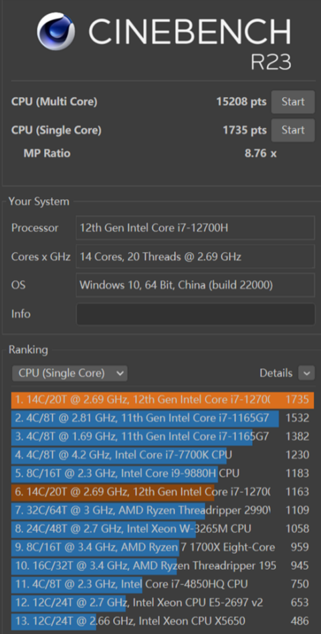Click the OS field showing Windows 10

click(x=195, y=285)
